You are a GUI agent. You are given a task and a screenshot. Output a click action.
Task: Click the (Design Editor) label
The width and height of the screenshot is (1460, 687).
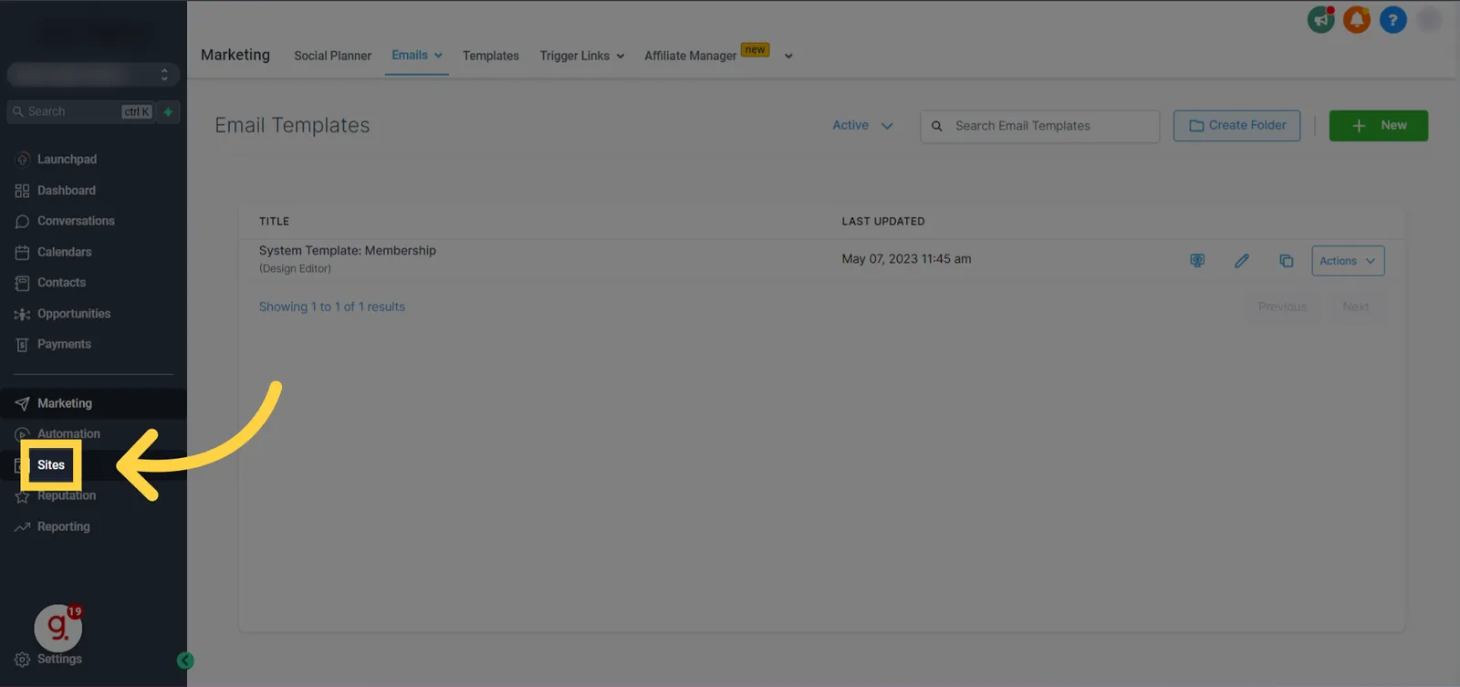(x=295, y=268)
